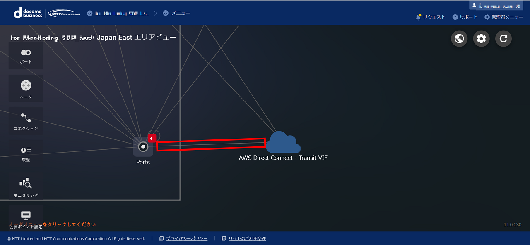
Task: Click the AWS Direct Connect cloud icon
Action: point(283,142)
